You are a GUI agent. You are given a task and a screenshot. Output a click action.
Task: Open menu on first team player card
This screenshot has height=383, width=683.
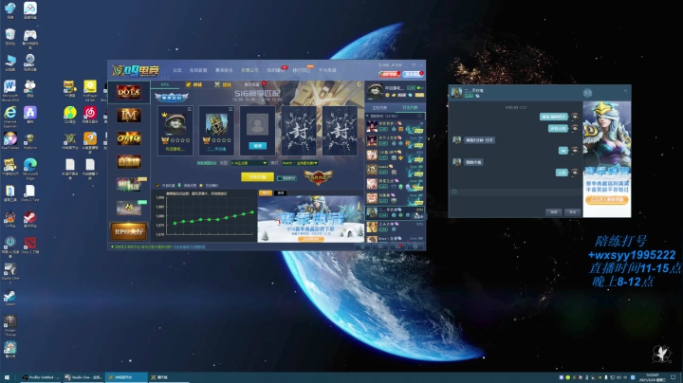189,109
